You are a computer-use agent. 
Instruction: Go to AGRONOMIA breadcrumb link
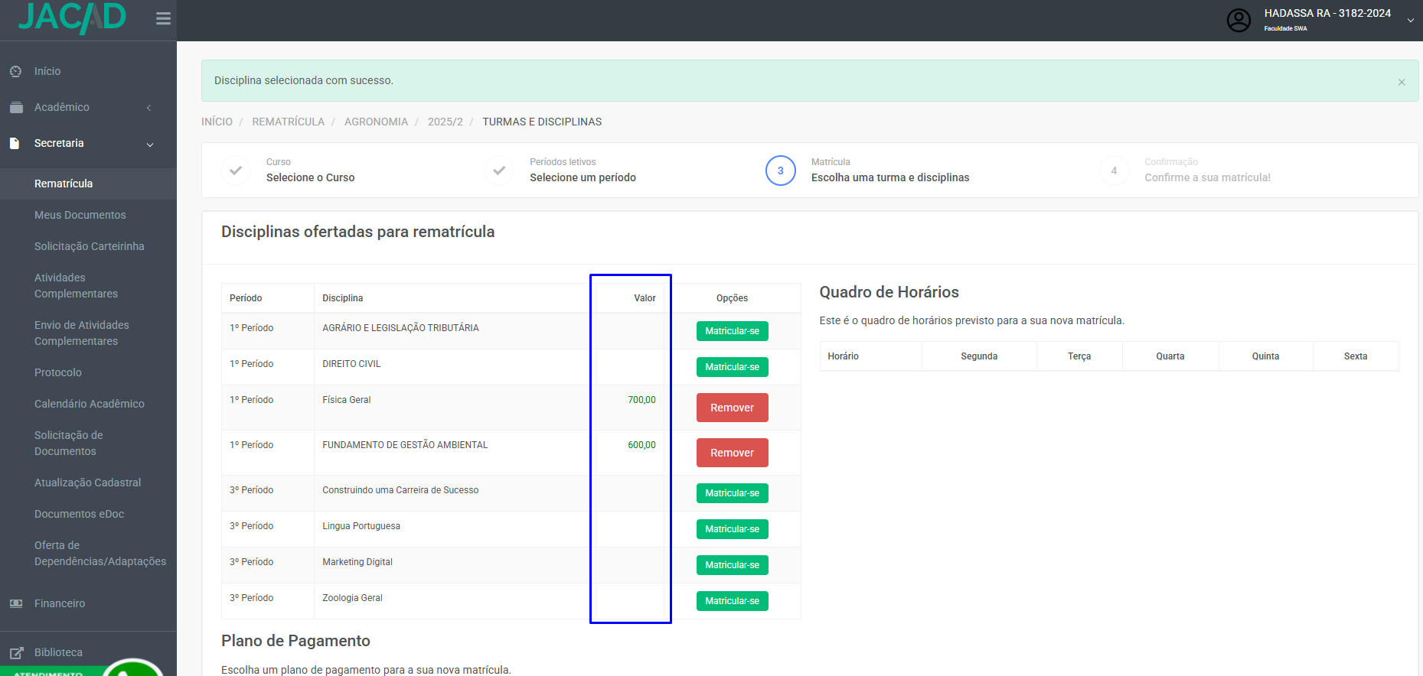(376, 122)
